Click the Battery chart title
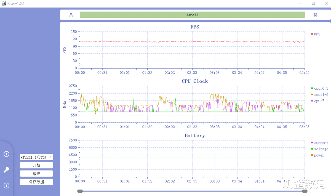Viewport: 331px width, 196px height. pyautogui.click(x=195, y=136)
